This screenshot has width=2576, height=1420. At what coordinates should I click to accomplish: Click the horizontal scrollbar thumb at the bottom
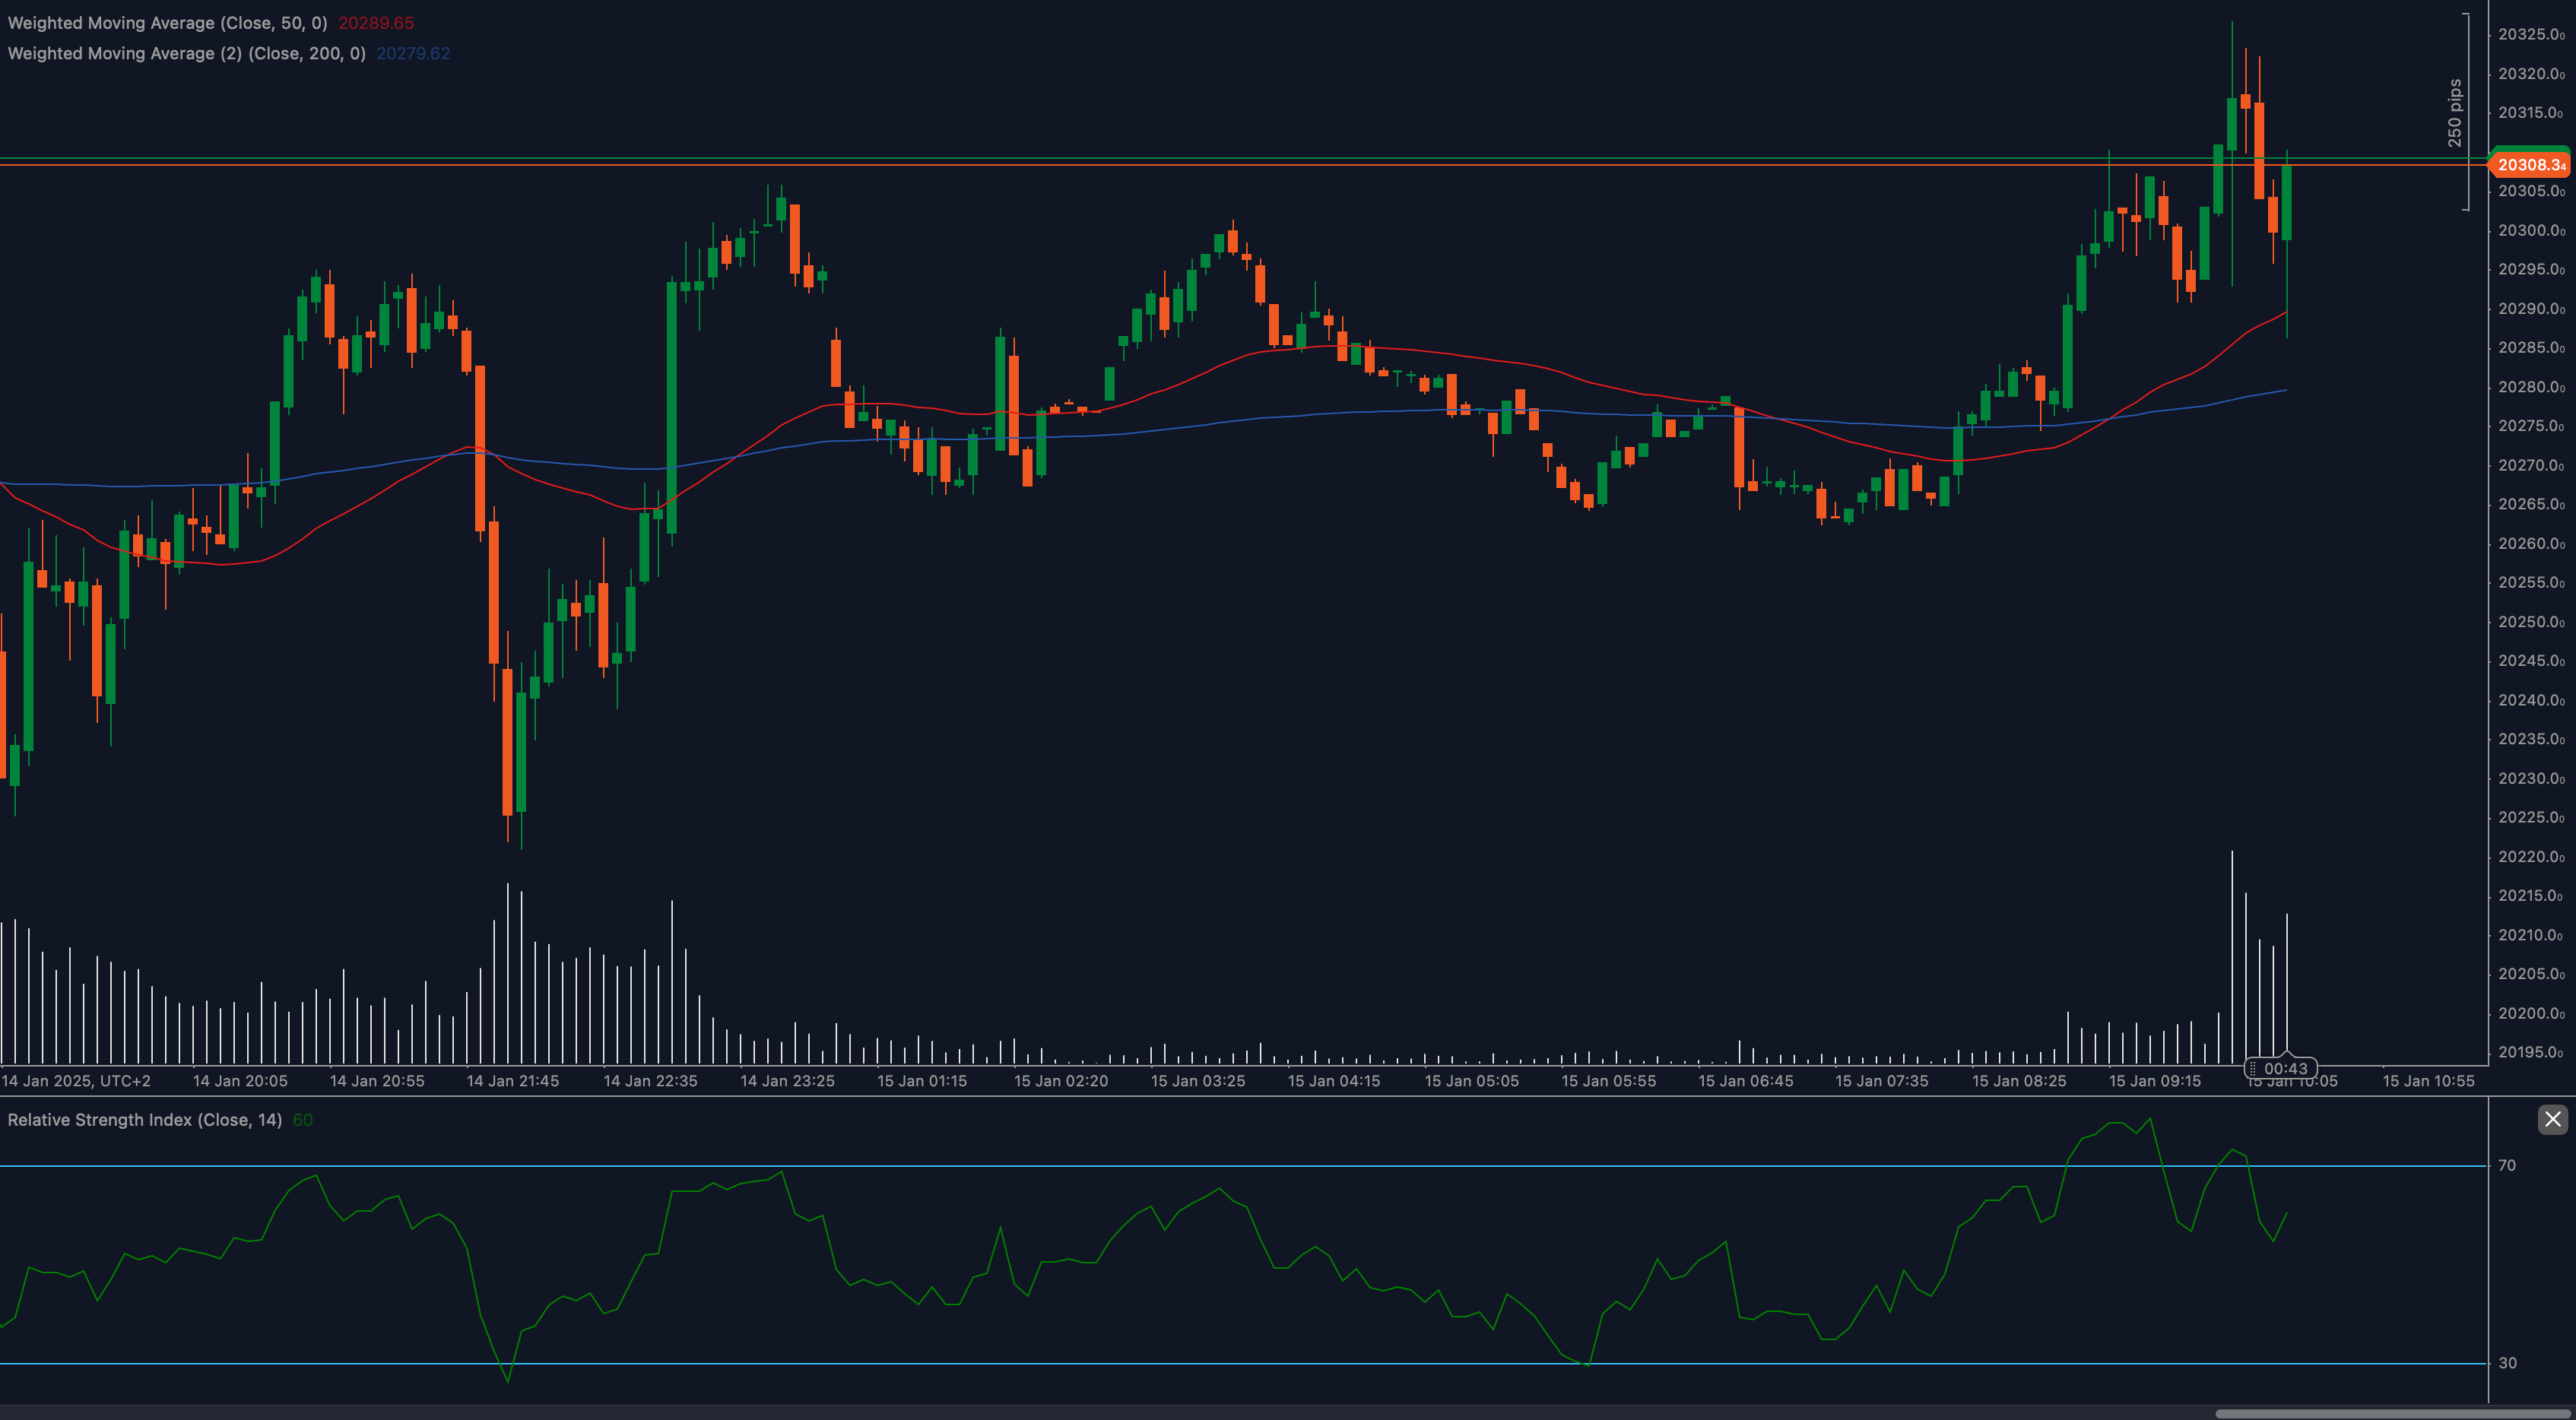click(x=2393, y=1414)
